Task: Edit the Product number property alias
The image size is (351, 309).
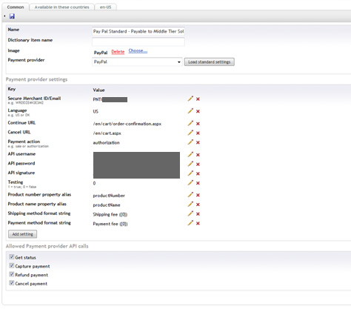Action: tap(190, 195)
